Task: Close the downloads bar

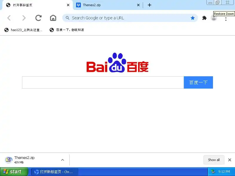Action: pyautogui.click(x=230, y=160)
